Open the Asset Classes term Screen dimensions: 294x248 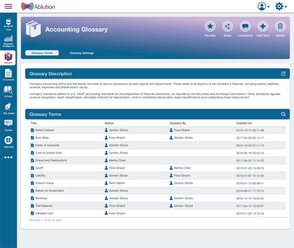[x=45, y=130]
